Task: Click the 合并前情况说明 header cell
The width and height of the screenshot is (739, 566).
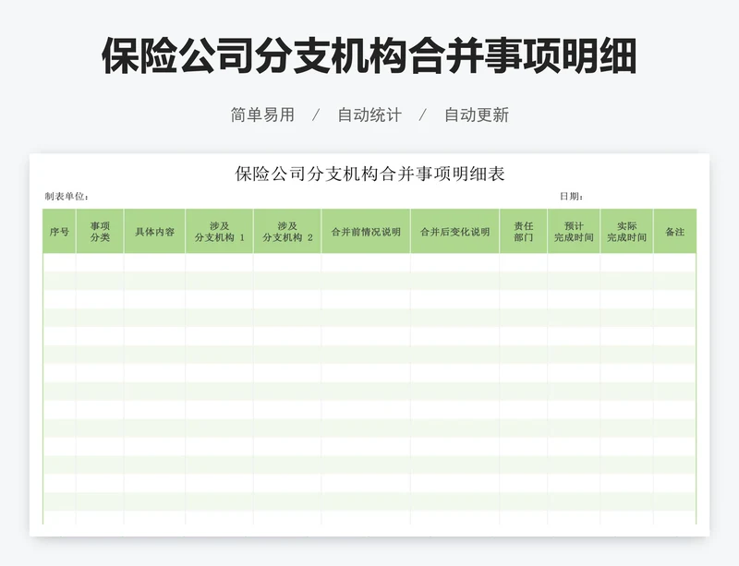Action: (366, 232)
